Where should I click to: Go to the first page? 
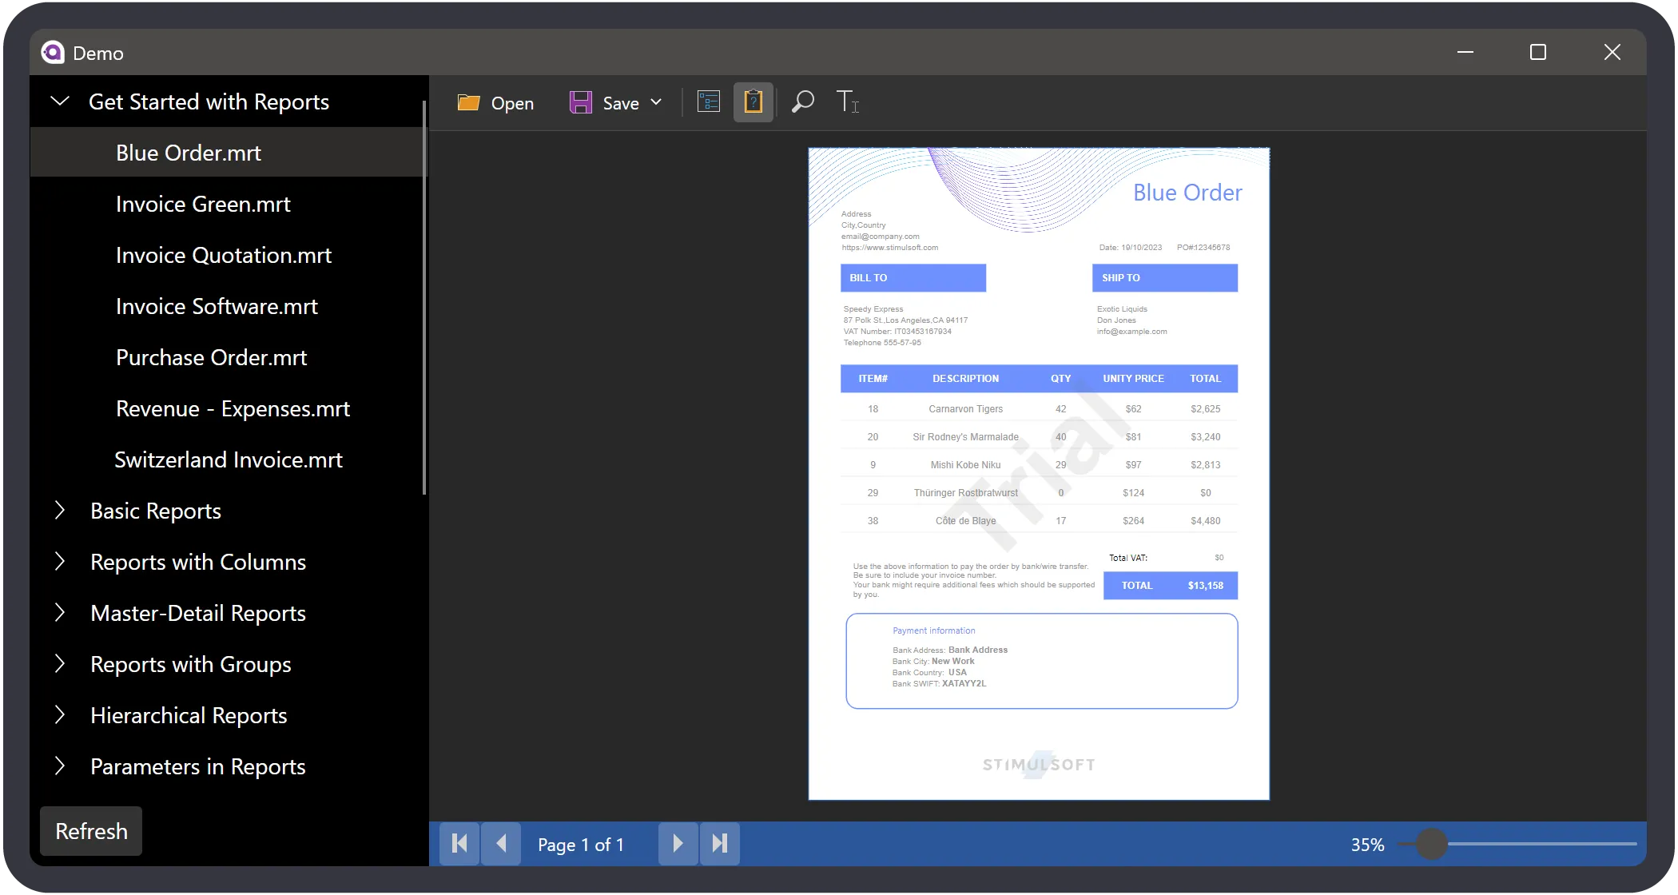tap(459, 844)
